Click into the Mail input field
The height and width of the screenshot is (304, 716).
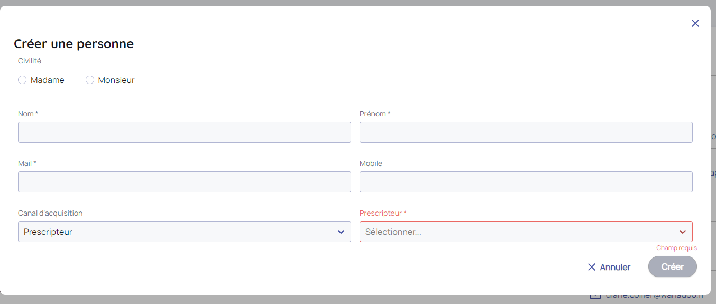coord(185,182)
